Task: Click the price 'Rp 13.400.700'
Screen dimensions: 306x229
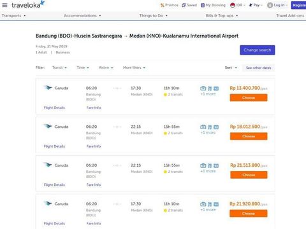Action: (245, 88)
